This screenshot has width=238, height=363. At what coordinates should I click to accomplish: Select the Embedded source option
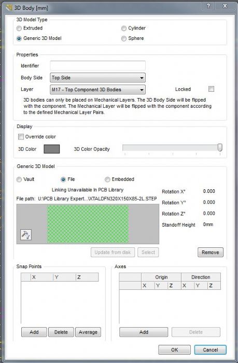click(107, 179)
